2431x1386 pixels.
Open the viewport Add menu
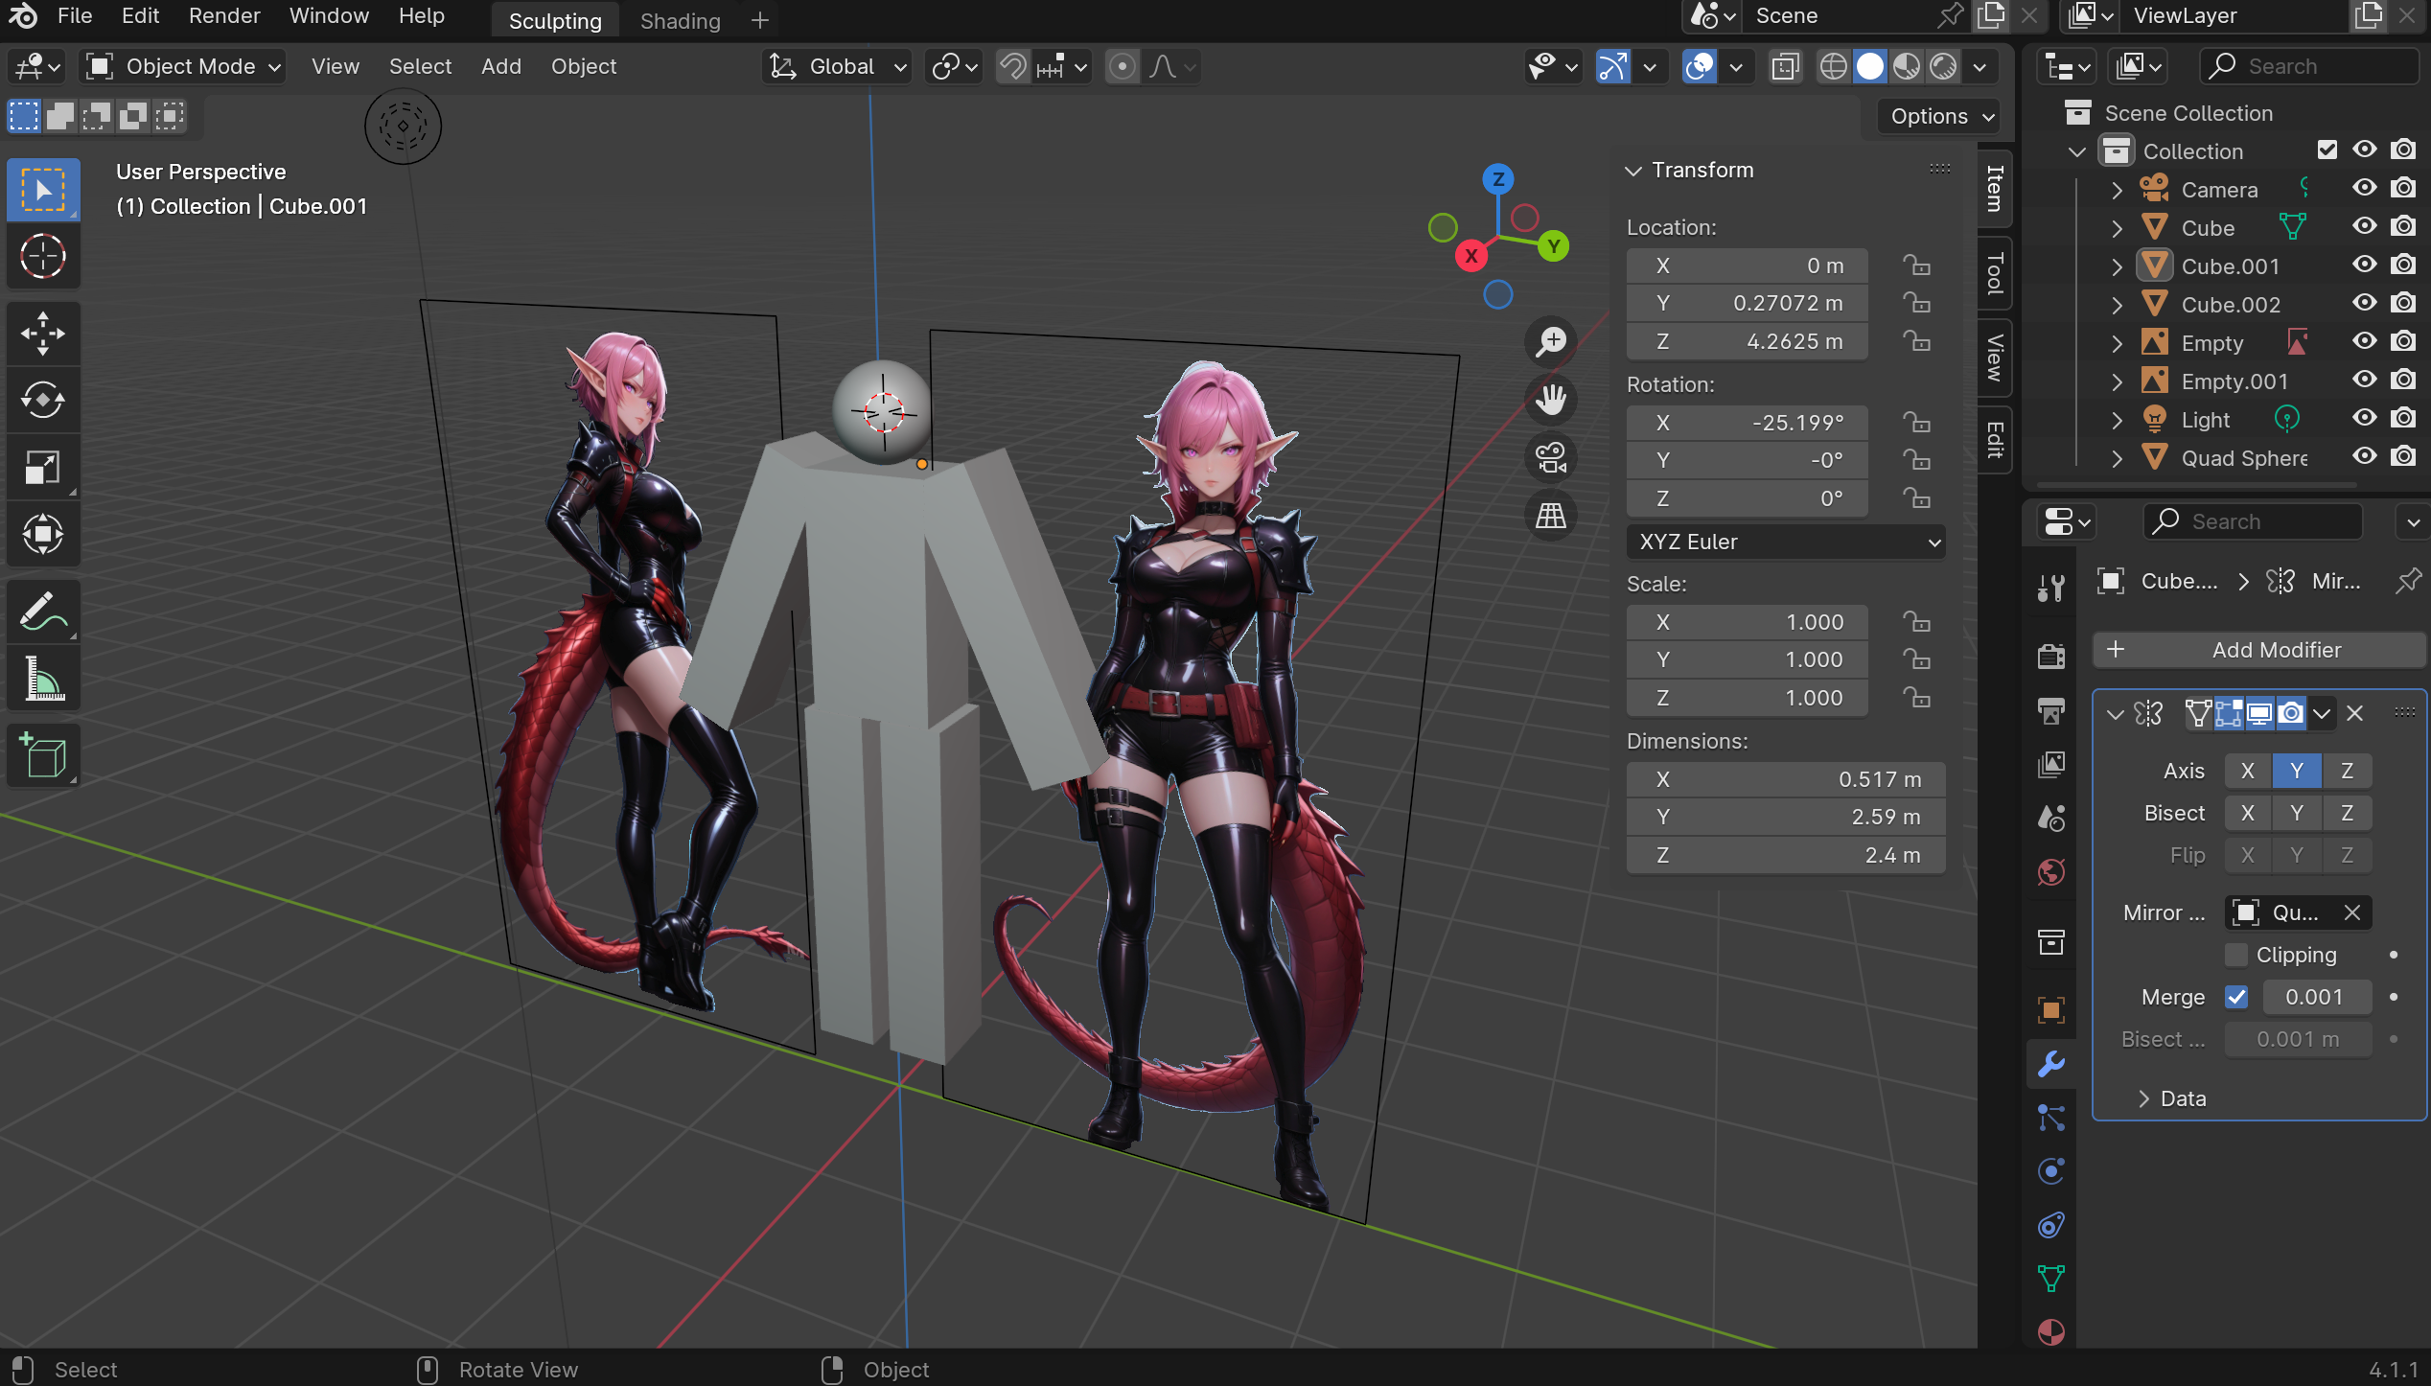pos(500,66)
